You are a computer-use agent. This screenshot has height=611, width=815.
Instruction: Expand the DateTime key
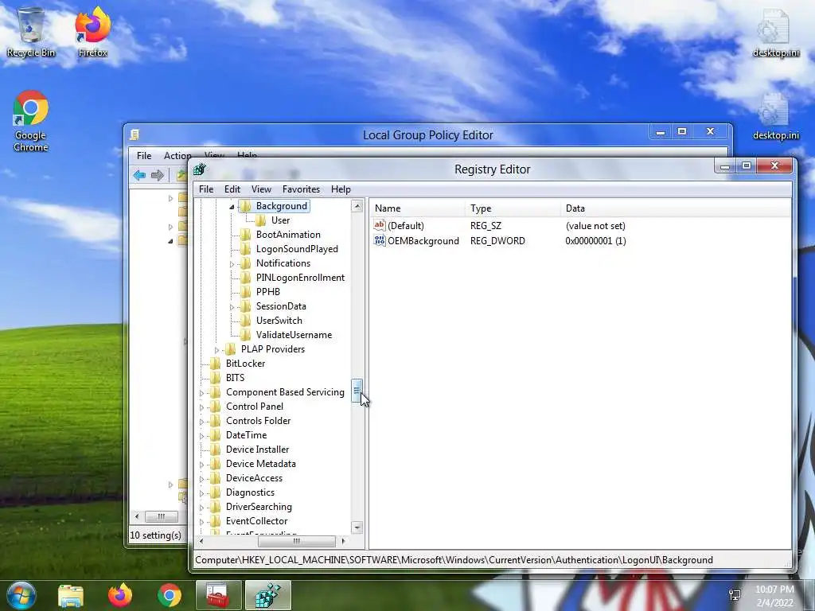[x=201, y=436]
